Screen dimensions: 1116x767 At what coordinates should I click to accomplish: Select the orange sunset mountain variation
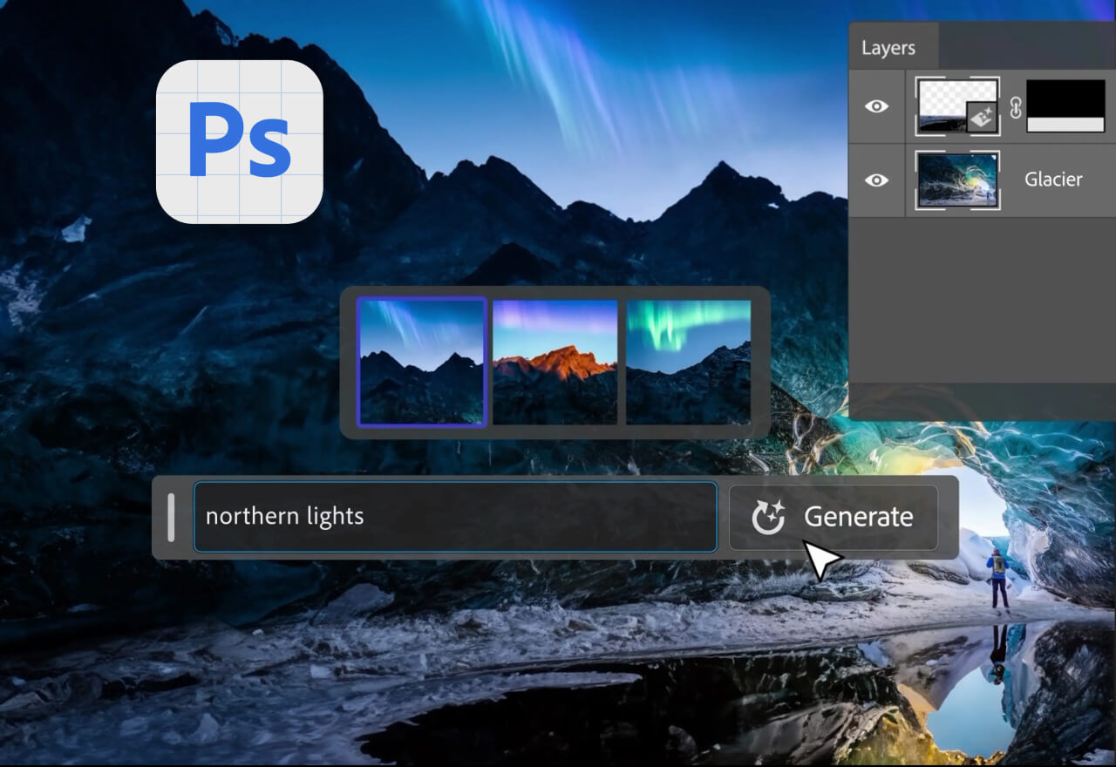(x=555, y=361)
